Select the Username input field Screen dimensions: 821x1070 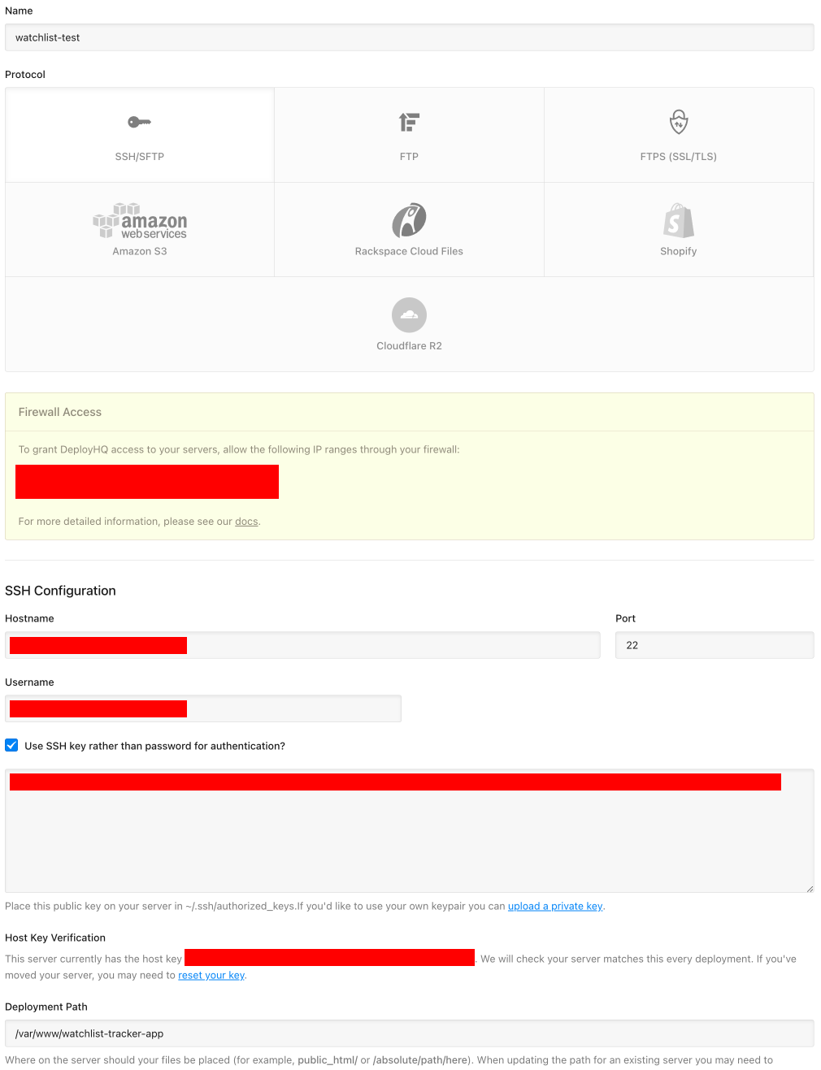tap(203, 708)
